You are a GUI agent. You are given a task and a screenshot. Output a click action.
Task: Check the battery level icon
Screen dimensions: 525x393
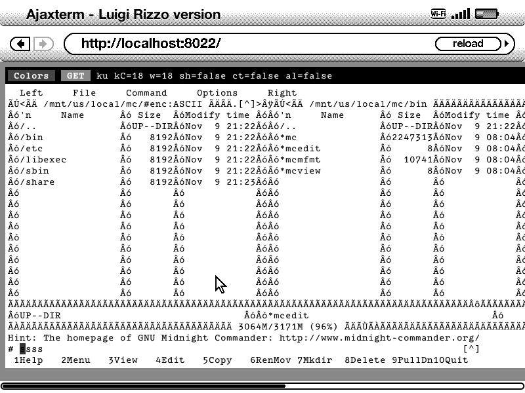click(x=487, y=14)
